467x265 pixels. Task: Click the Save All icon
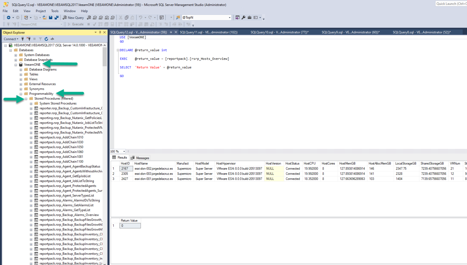(56, 18)
